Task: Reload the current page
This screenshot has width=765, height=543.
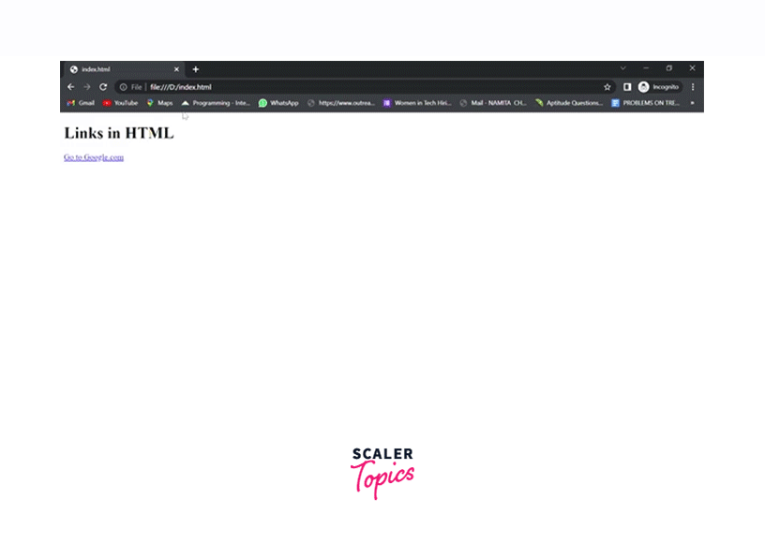Action: pyautogui.click(x=103, y=86)
